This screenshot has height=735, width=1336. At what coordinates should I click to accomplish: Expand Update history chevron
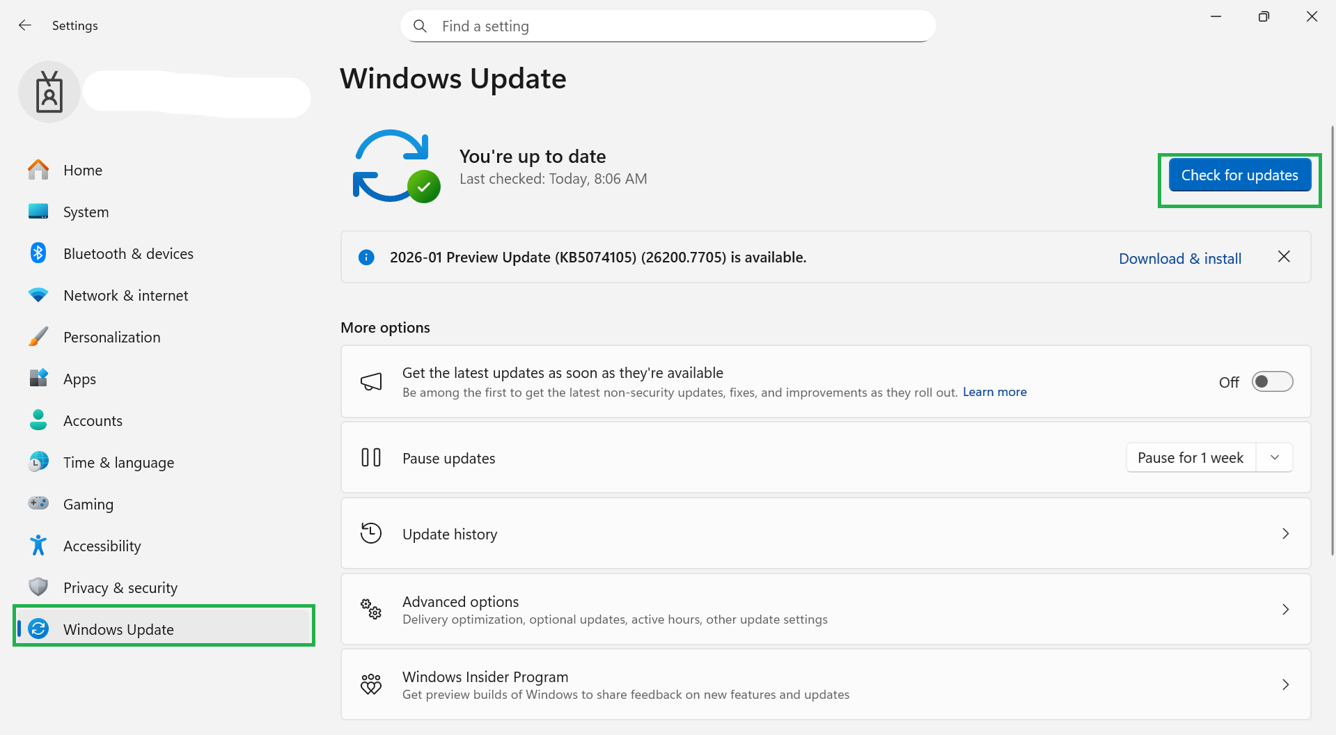click(1285, 533)
